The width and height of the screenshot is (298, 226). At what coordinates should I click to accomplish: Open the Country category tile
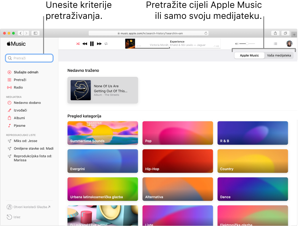253,161
